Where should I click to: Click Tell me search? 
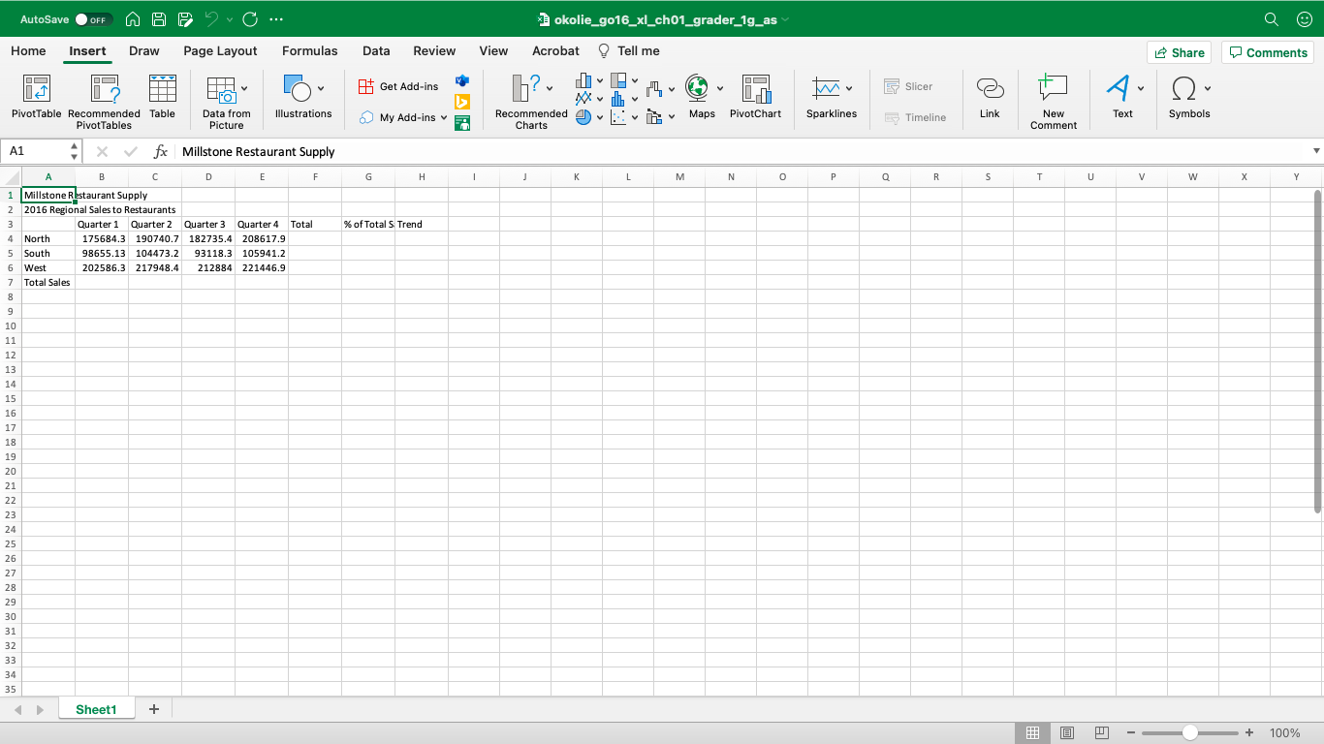[628, 51]
